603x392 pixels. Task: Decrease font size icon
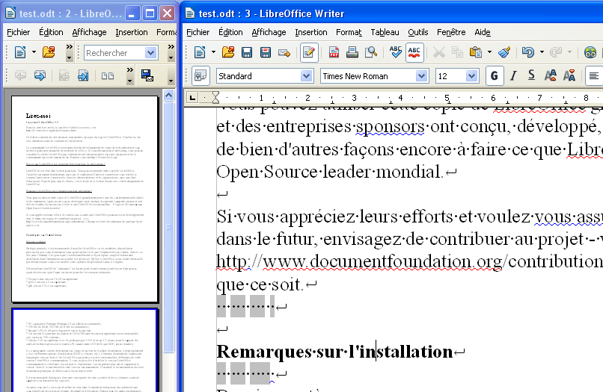[569, 76]
